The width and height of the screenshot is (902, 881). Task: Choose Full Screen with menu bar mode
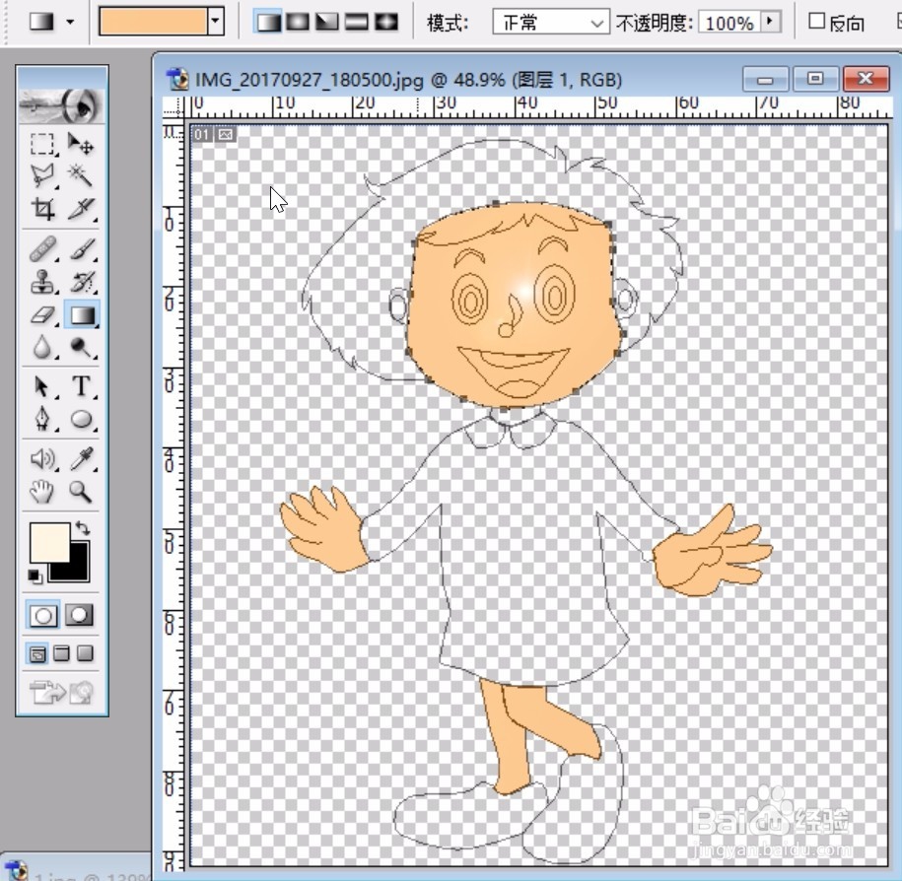coord(61,653)
